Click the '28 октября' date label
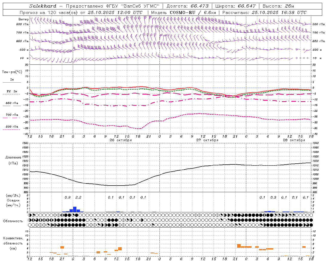Viewport: 326px width, 261px height. click(294, 140)
